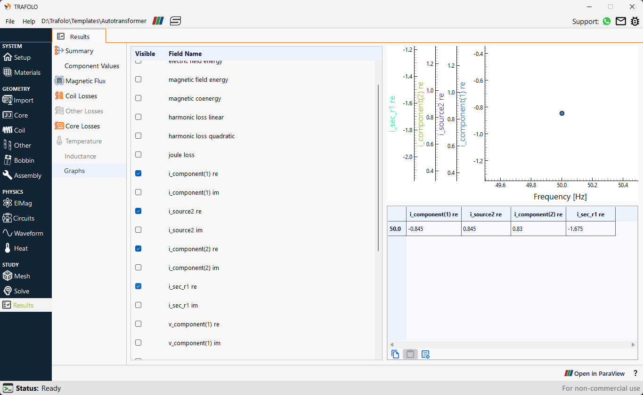Click the copy table icon
Screen dimensions: 643x395
point(395,354)
